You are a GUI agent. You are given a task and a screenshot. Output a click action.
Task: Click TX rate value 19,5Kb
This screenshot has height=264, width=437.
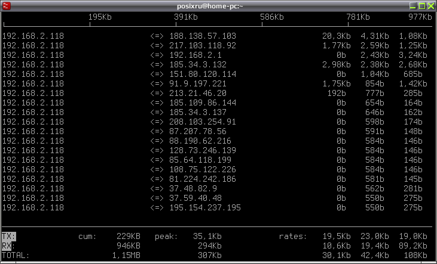point(337,237)
